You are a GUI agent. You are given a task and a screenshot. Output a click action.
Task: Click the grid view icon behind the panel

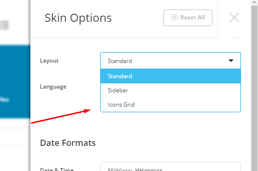point(4,25)
